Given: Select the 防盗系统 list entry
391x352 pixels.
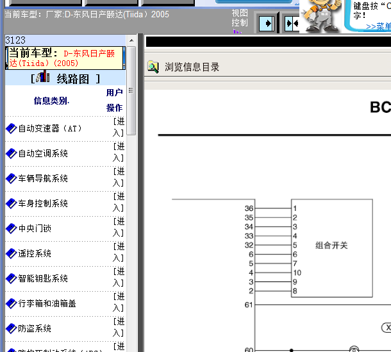Looking at the screenshot, I should [x=35, y=328].
